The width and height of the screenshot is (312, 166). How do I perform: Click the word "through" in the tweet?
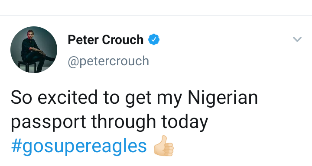[x=123, y=122]
